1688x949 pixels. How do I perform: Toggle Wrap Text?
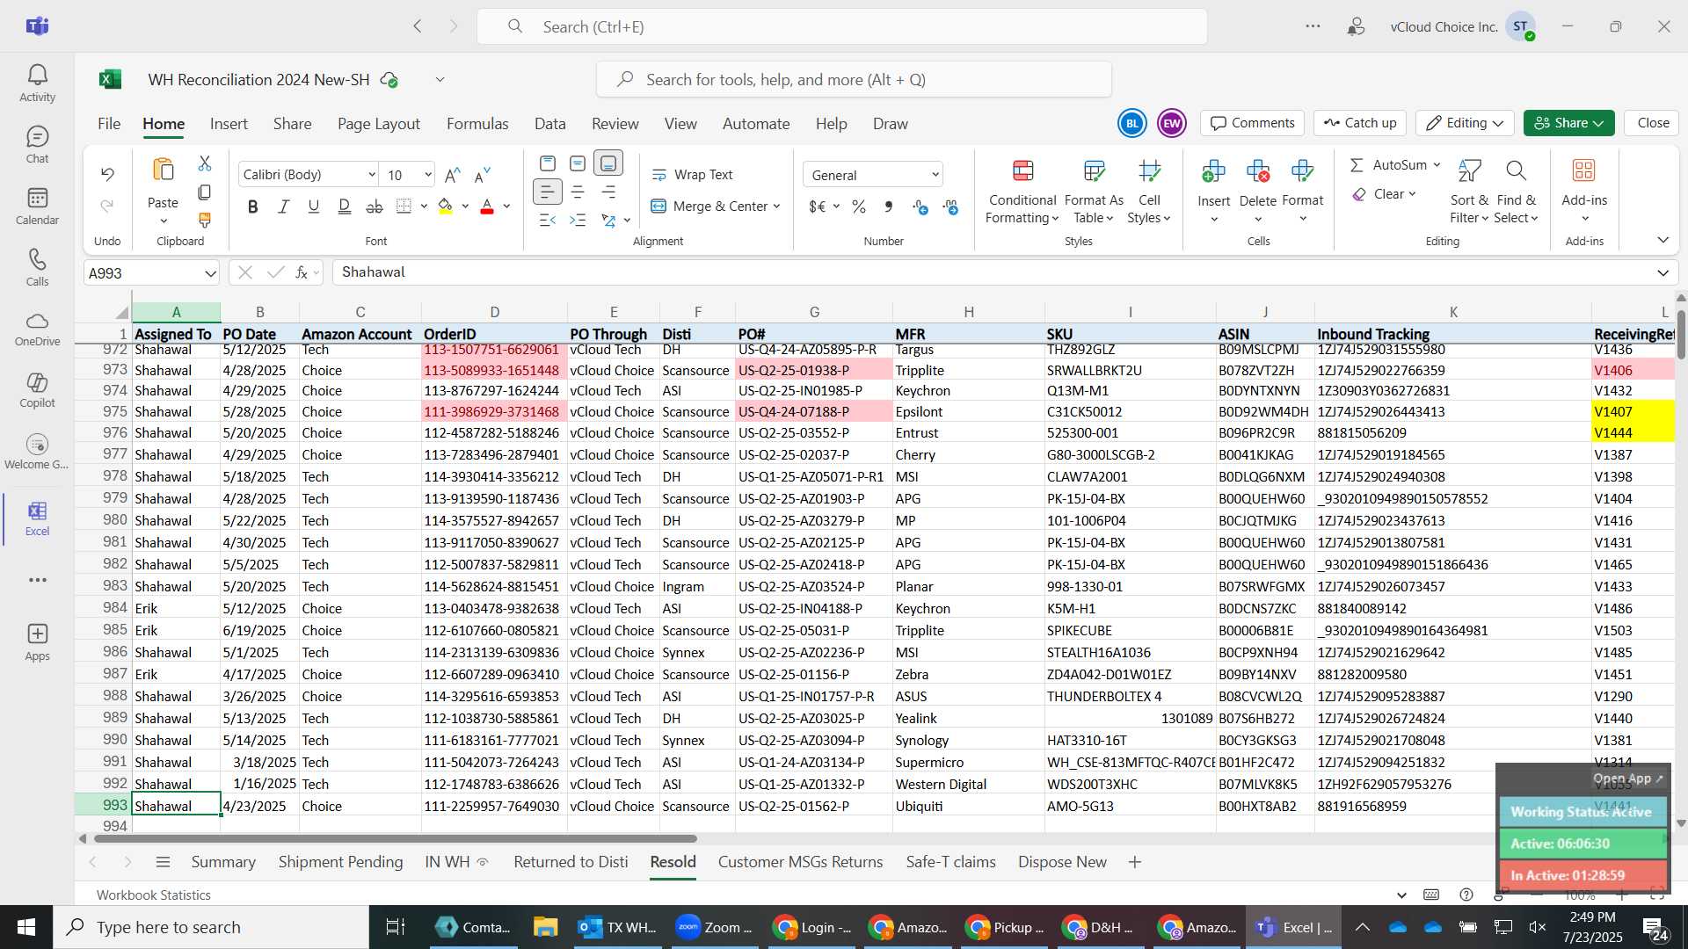[692, 175]
